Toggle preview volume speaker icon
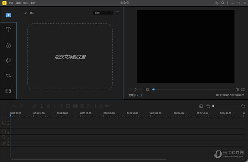Viewport: 248px width, 162px height. coord(237,90)
